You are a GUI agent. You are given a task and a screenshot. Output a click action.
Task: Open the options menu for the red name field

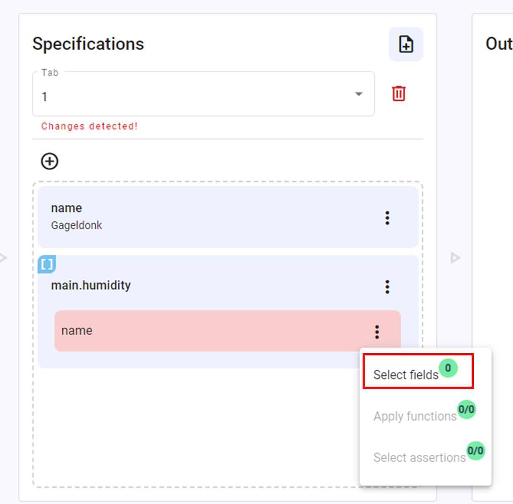tap(377, 332)
